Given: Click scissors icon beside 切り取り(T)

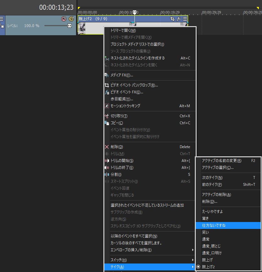Looking at the screenshot, I should [107, 116].
